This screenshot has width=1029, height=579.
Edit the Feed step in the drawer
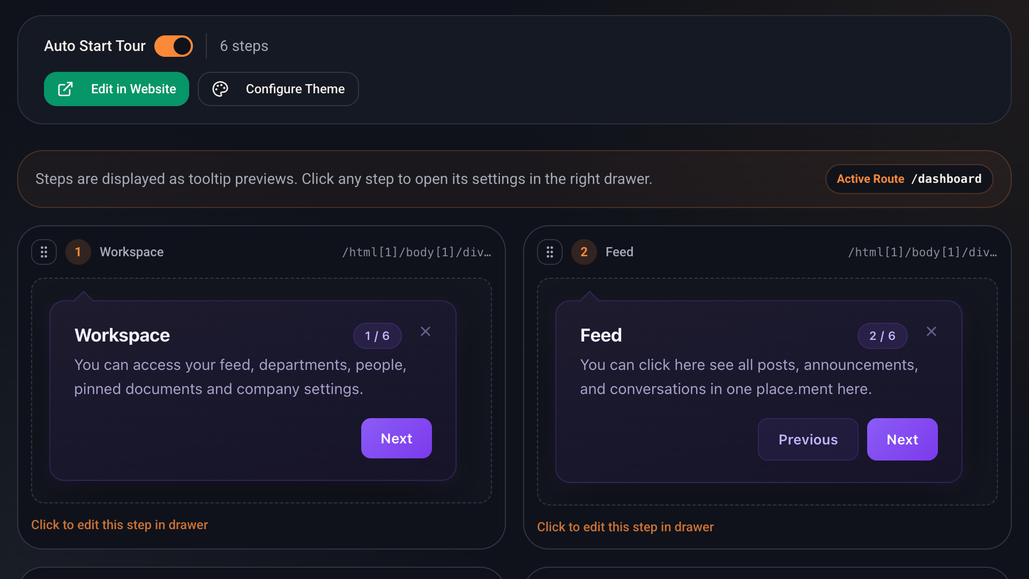click(x=625, y=527)
